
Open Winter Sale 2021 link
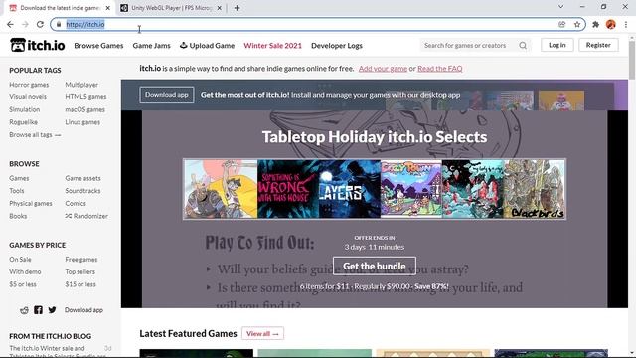point(272,46)
